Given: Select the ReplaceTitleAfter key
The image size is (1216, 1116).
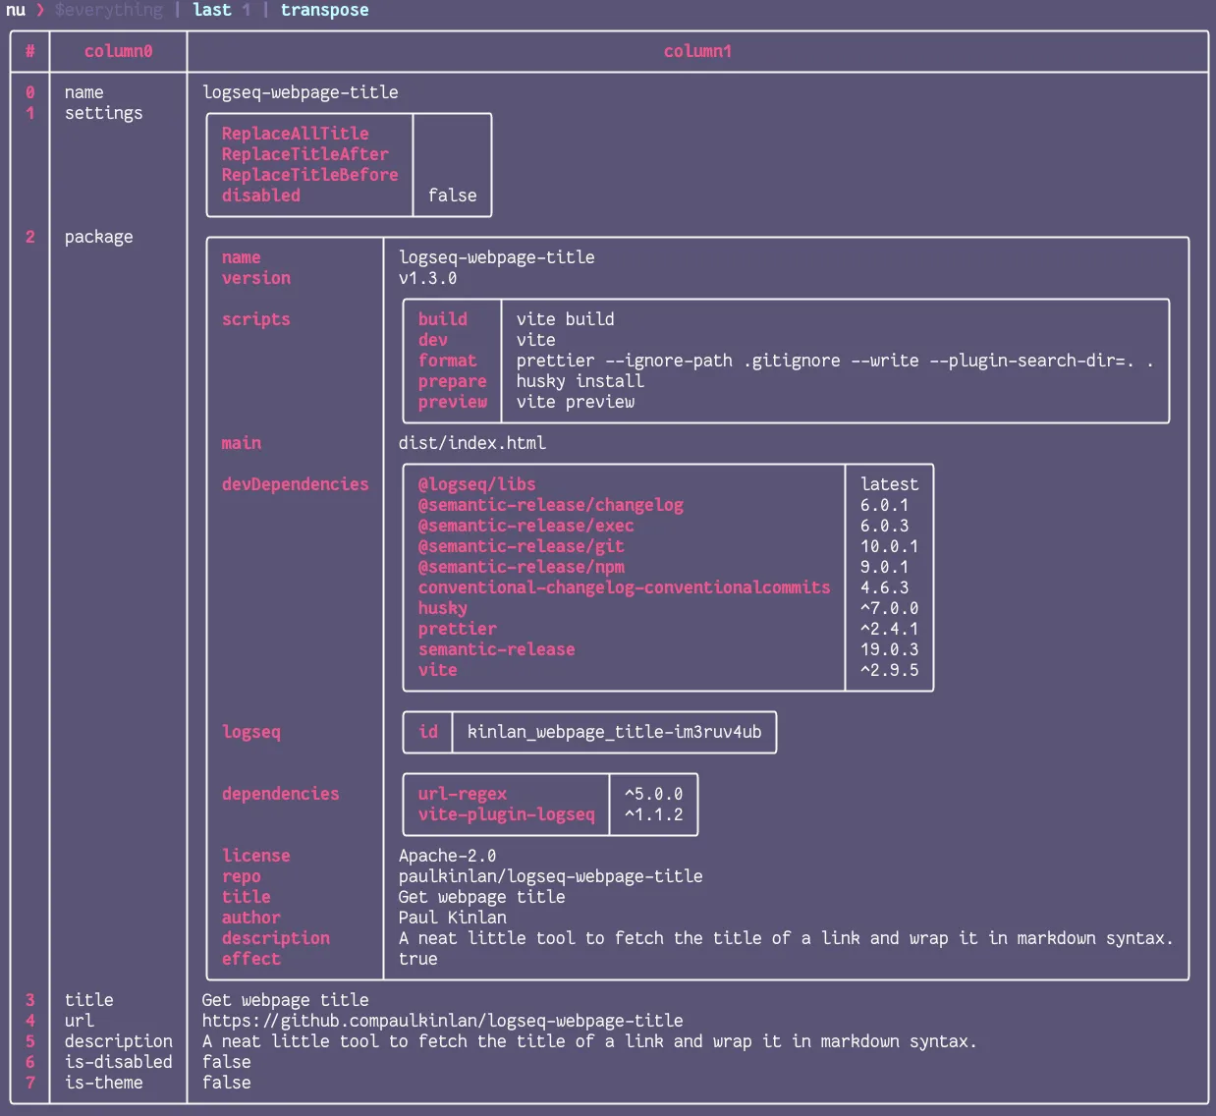Looking at the screenshot, I should [304, 154].
